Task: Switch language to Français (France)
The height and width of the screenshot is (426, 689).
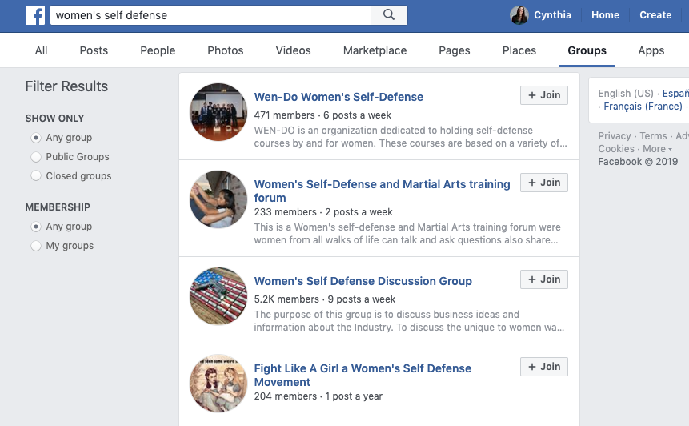Action: (x=643, y=106)
